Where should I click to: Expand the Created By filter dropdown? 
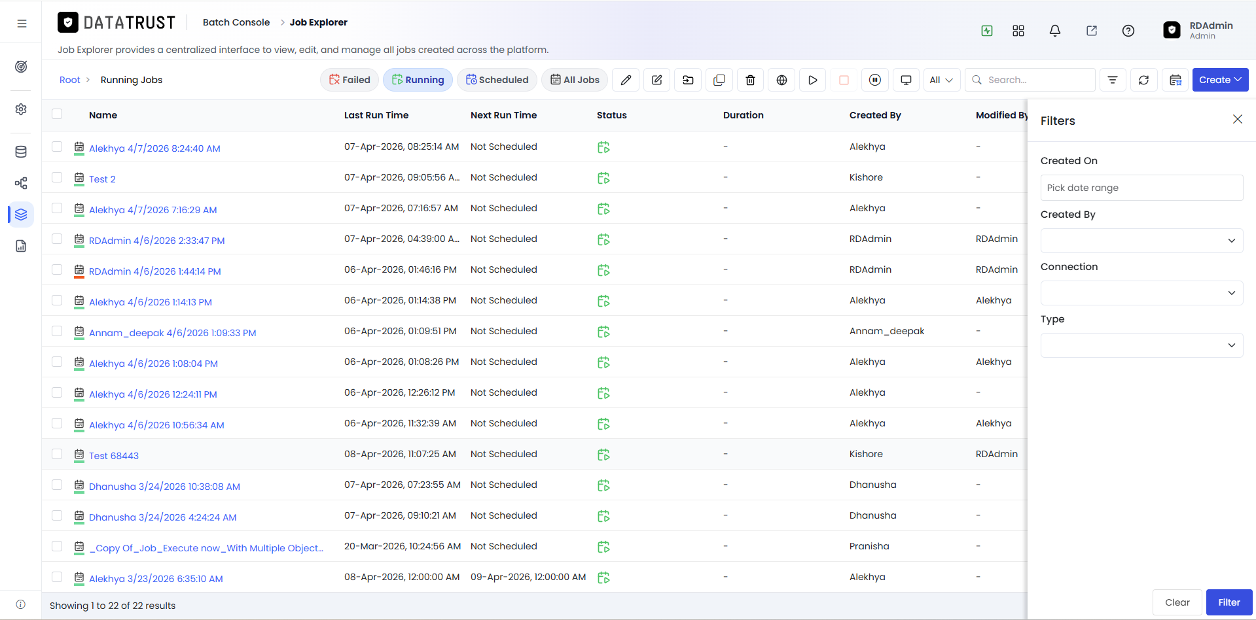pyautogui.click(x=1141, y=241)
